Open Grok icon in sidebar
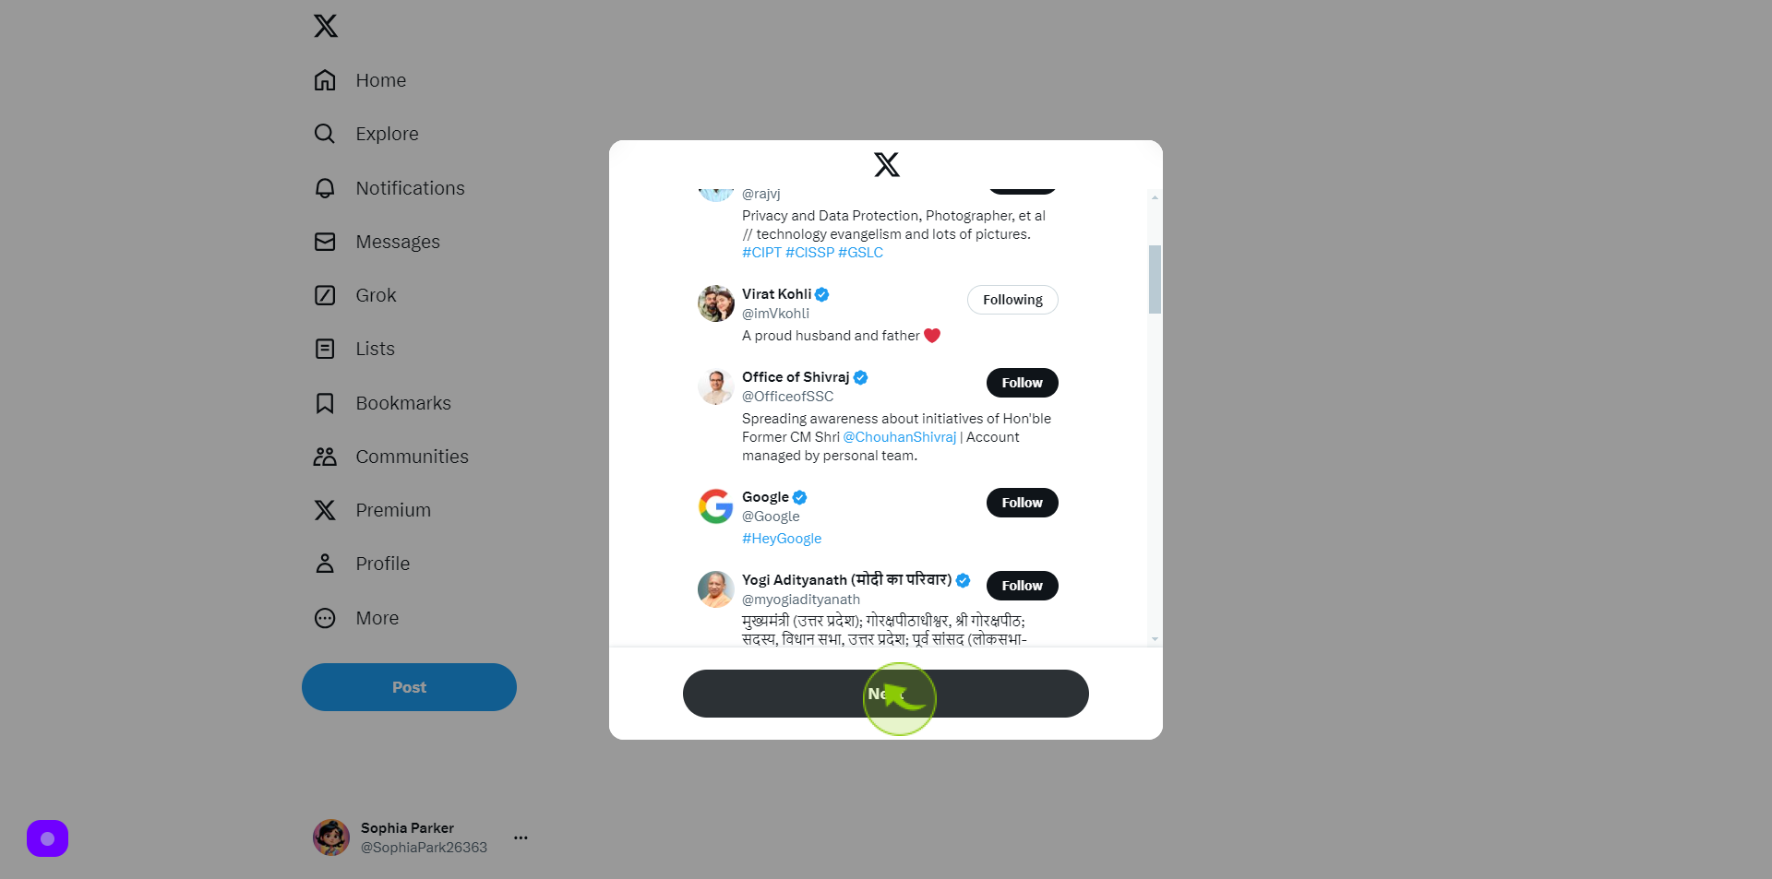 coord(325,295)
